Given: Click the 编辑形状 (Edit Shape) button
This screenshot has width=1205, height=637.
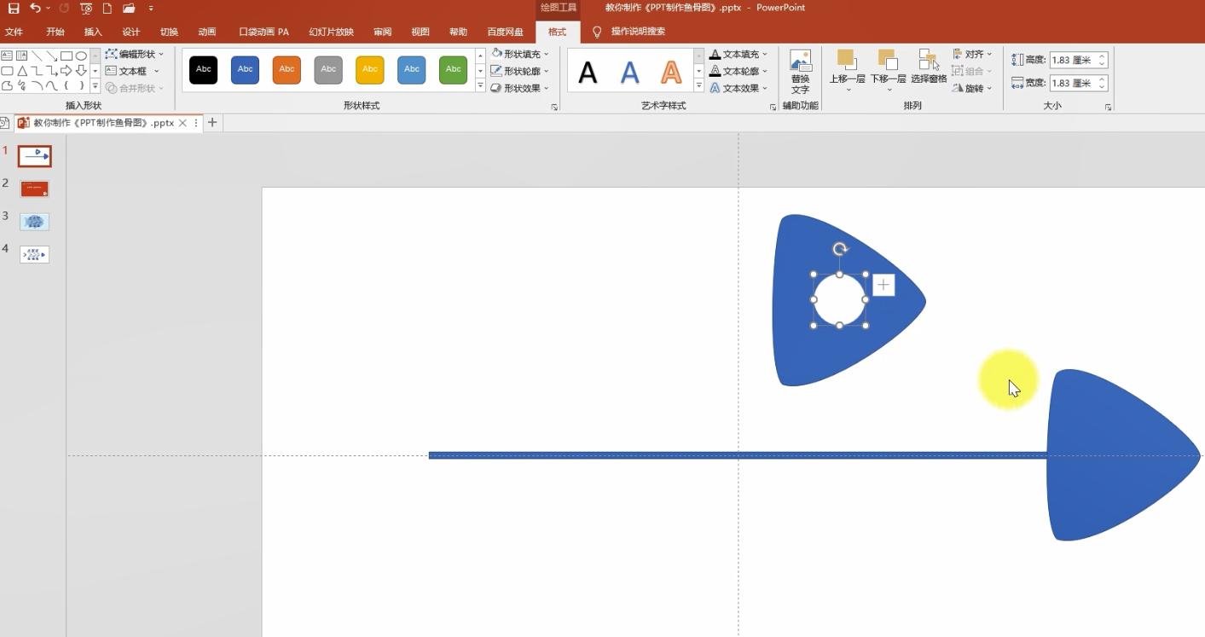Looking at the screenshot, I should tap(135, 53).
